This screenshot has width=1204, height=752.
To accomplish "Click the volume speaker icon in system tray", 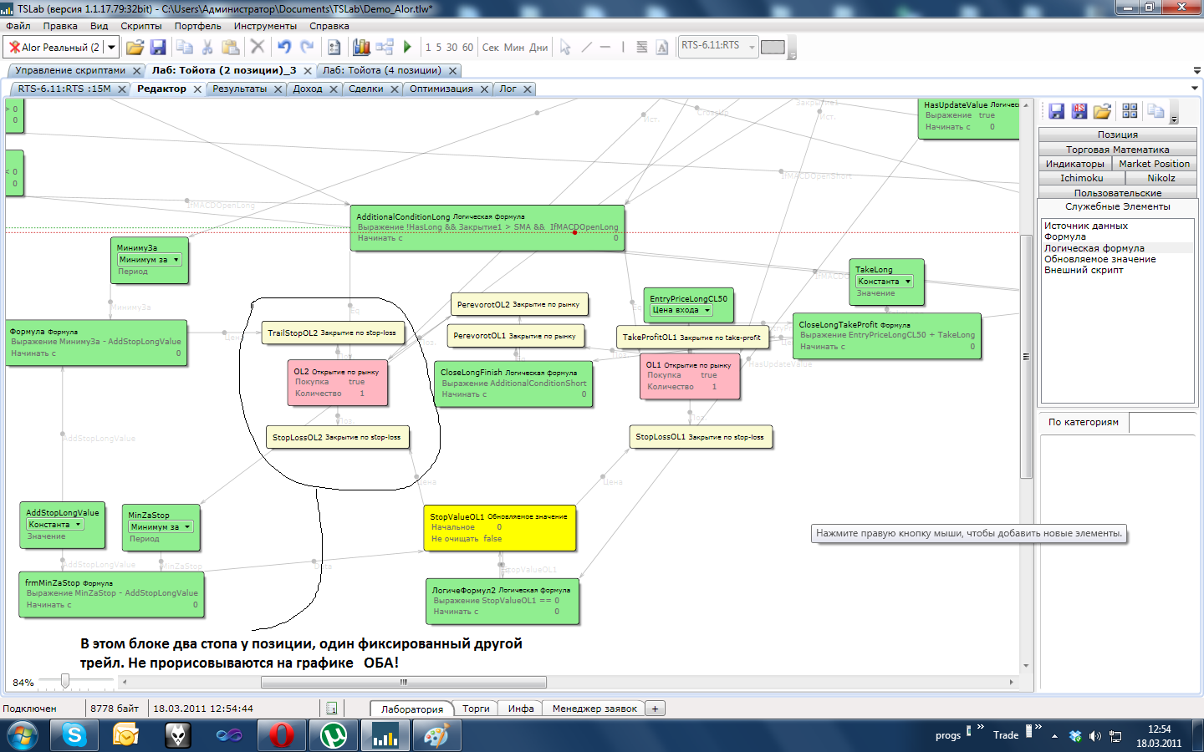I will pyautogui.click(x=1094, y=736).
